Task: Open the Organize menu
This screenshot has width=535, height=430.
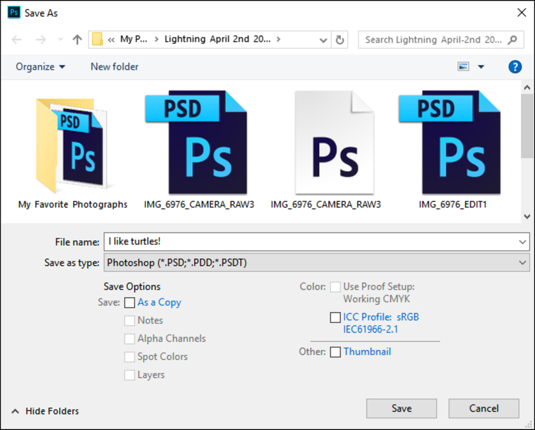Action: click(x=41, y=67)
